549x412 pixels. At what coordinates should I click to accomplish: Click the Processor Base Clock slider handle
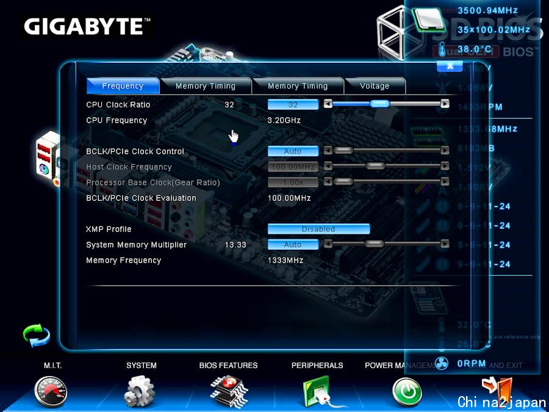[343, 181]
